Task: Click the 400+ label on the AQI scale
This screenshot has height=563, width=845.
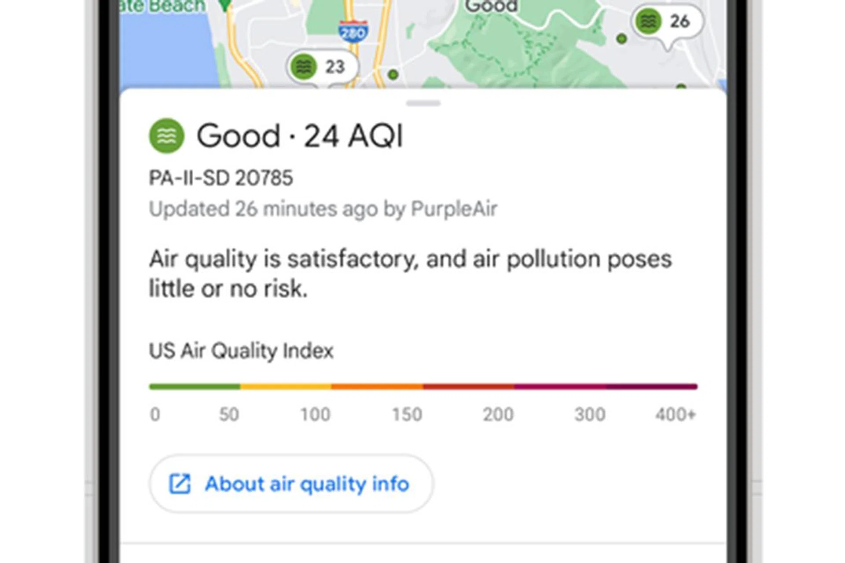Action: [675, 414]
